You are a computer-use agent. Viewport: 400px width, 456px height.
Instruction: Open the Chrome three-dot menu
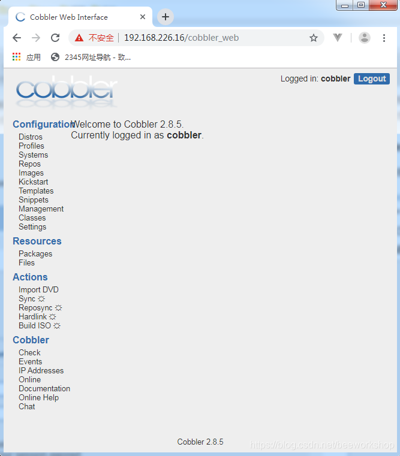click(x=384, y=38)
